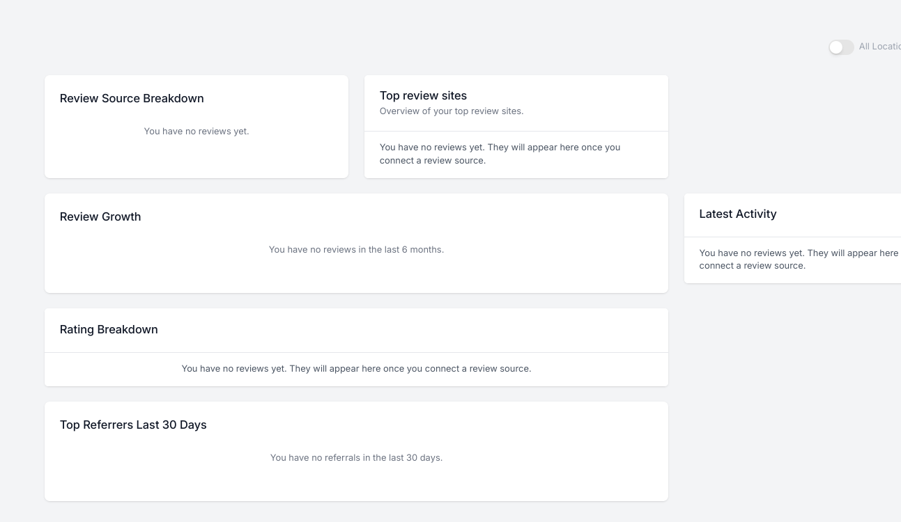901x522 pixels.
Task: Select the Review Source Breakdown heading
Action: (132, 98)
